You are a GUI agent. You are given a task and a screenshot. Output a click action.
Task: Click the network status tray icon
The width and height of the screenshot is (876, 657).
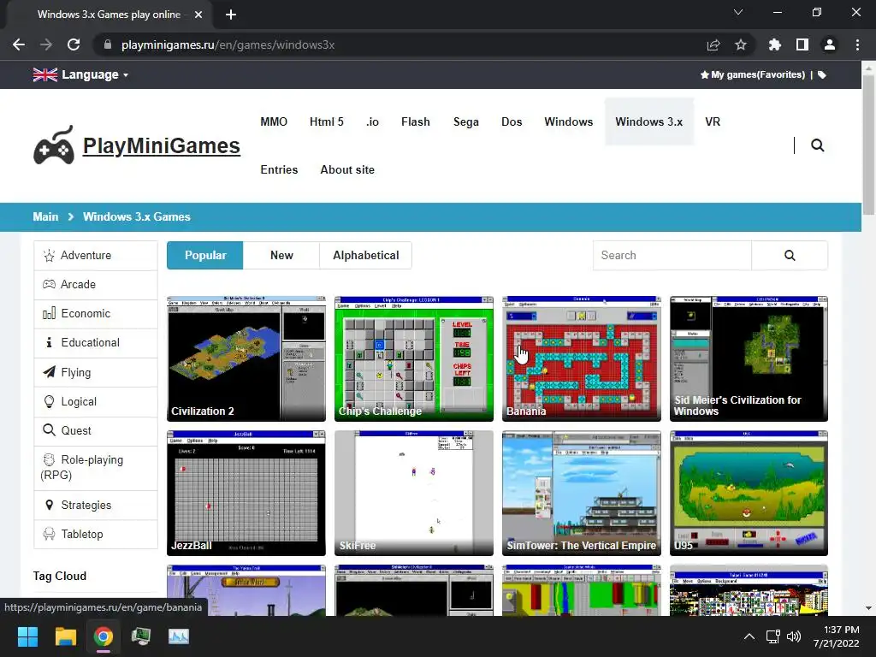[x=773, y=636]
